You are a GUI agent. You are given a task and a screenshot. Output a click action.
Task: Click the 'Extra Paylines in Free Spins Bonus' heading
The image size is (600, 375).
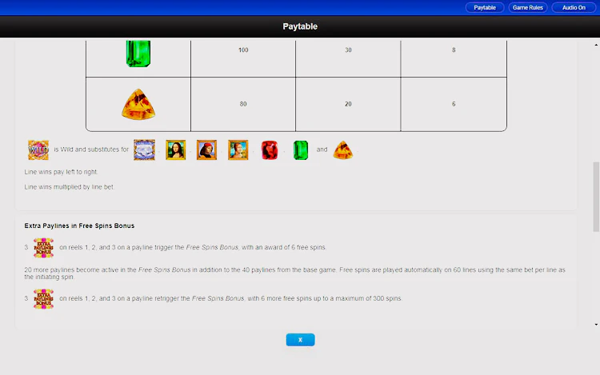point(77,226)
